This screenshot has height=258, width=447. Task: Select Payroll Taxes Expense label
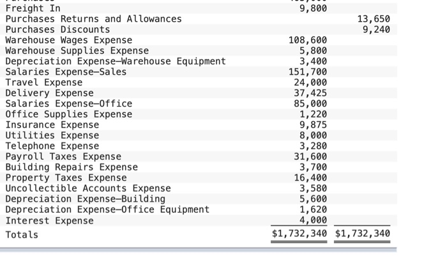click(x=63, y=156)
